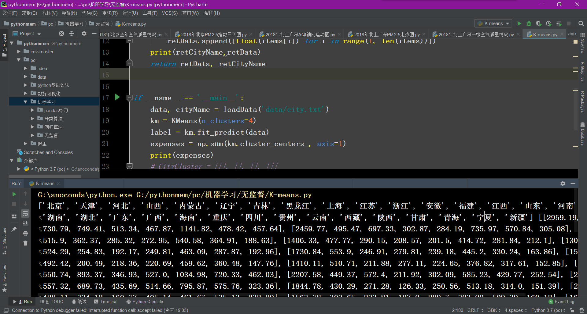
Task: Jump down the stack trace with the down arrow
Action: click(x=25, y=204)
